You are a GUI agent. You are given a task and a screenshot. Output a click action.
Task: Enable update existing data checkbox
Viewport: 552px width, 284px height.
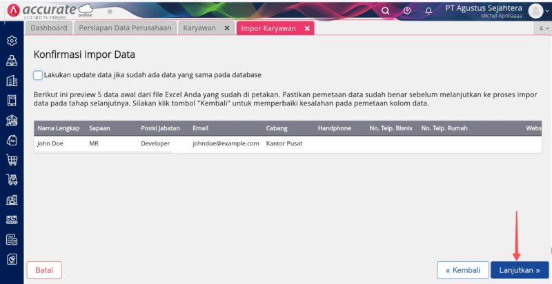coord(38,75)
